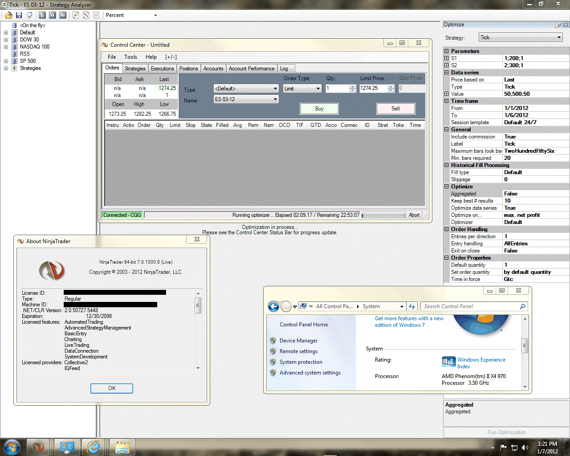
Task: Click the Action Center flag tray icon
Action: 504,448
